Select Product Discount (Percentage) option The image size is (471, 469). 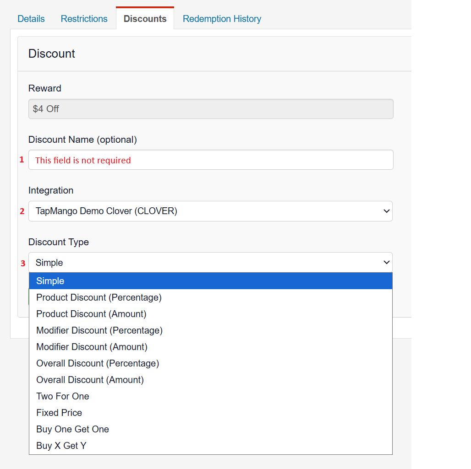click(x=211, y=297)
